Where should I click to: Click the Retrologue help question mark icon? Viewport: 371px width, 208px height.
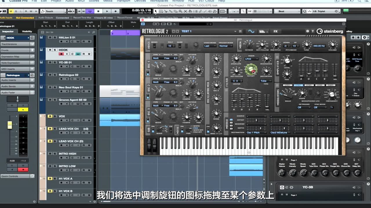tap(312, 31)
